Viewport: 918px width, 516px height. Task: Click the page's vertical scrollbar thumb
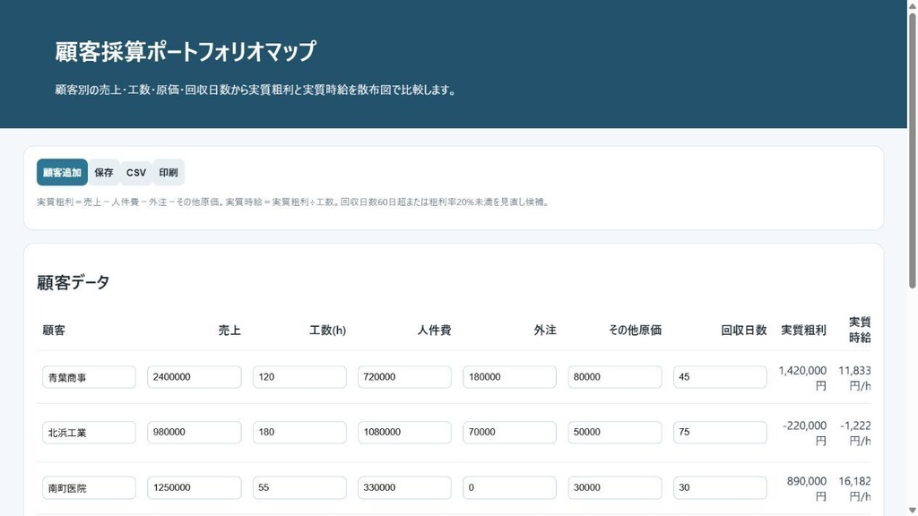click(x=912, y=150)
